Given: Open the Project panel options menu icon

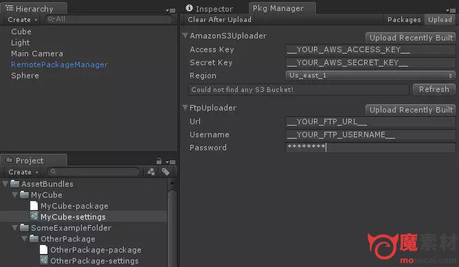Looking at the screenshot, I should point(170,162).
